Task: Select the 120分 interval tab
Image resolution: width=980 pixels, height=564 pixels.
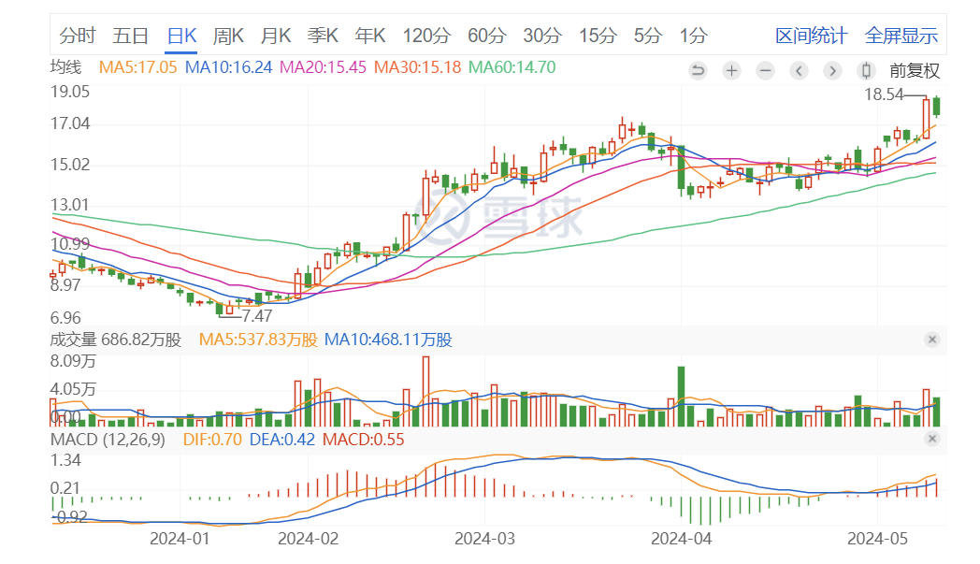Action: [426, 36]
